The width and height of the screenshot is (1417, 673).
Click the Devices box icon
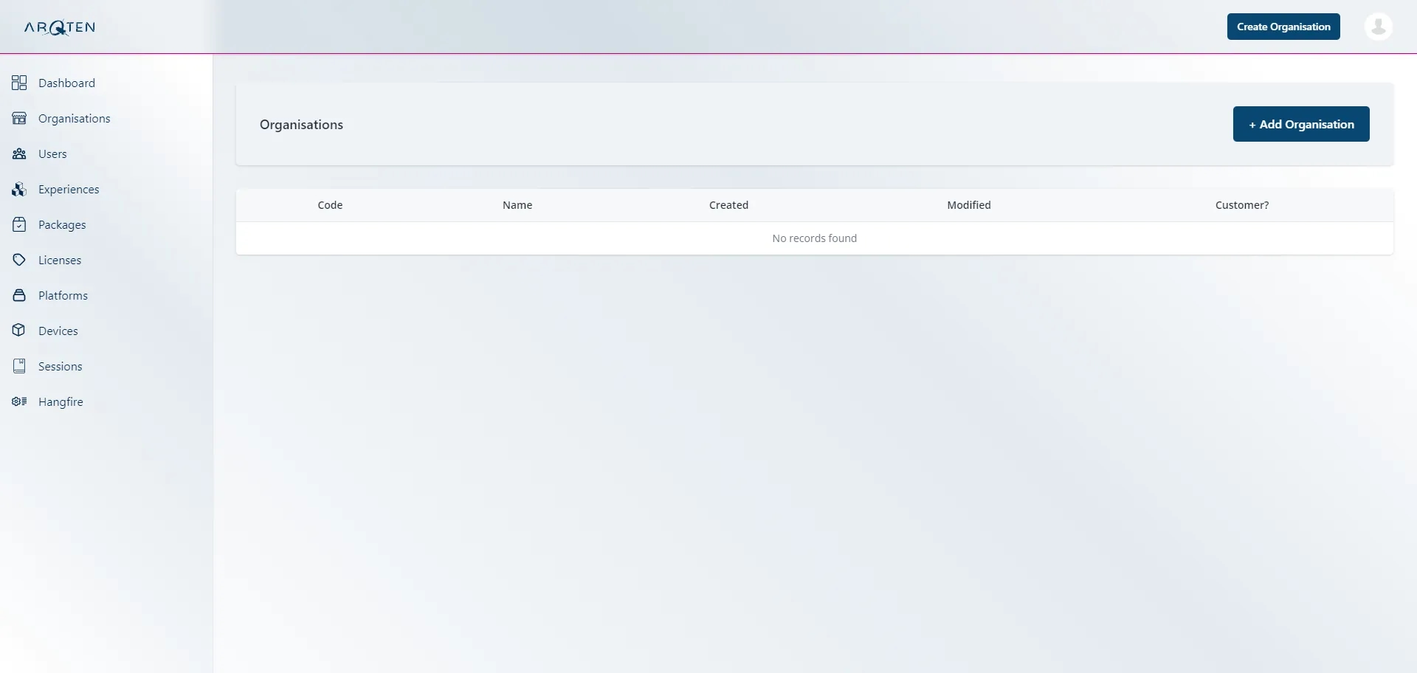pyautogui.click(x=19, y=331)
